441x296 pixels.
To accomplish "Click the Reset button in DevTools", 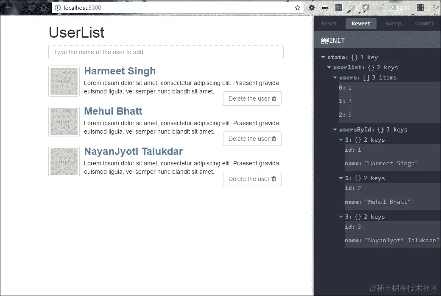I will (329, 24).
